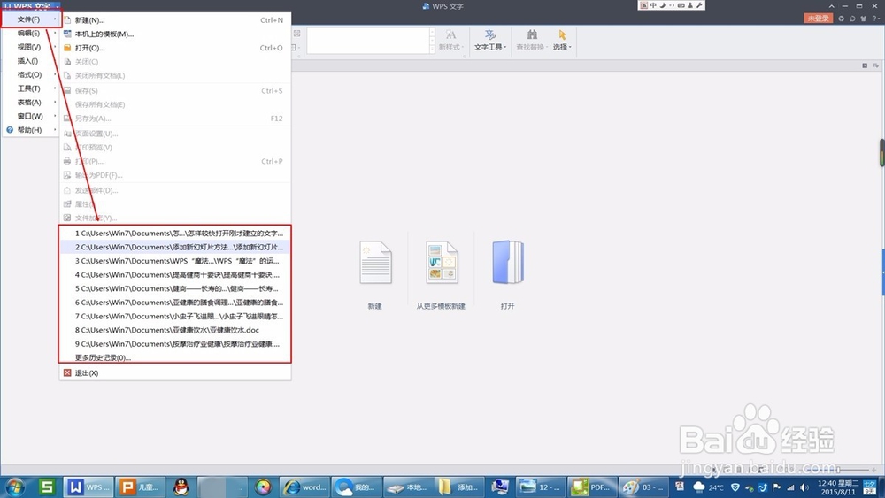
Task: Switch to the Paint 03 -... taskbar button
Action: pos(645,487)
